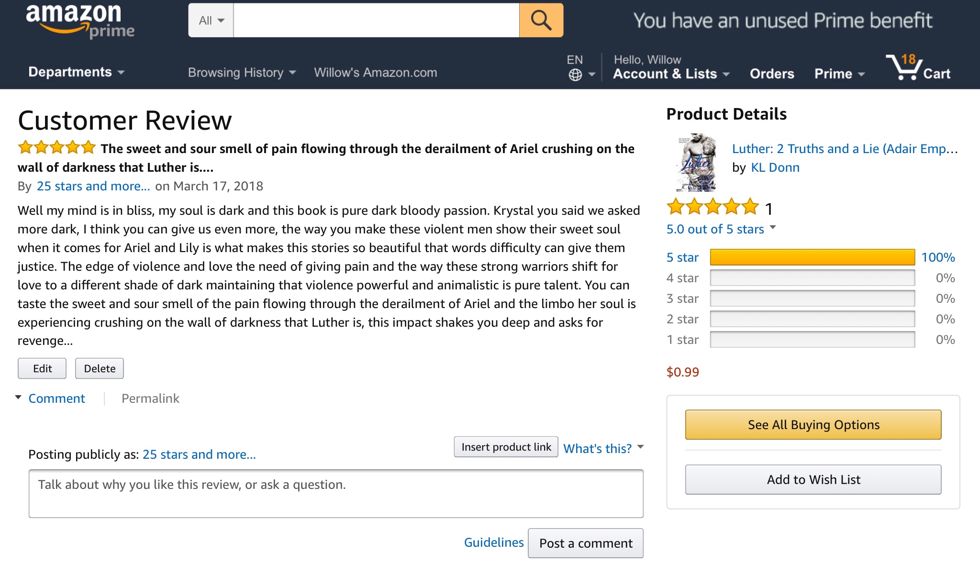Click the 5 star yellow rating bar
This screenshot has height=563, width=980.
[x=812, y=257]
